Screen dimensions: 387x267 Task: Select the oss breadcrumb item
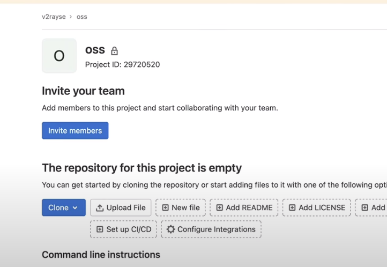pyautogui.click(x=82, y=17)
